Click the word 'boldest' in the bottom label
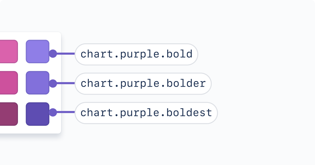 click(189, 113)
